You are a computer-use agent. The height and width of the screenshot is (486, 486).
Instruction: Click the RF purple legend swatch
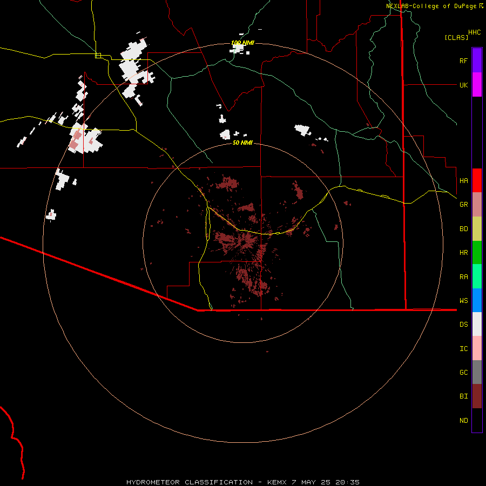click(477, 60)
